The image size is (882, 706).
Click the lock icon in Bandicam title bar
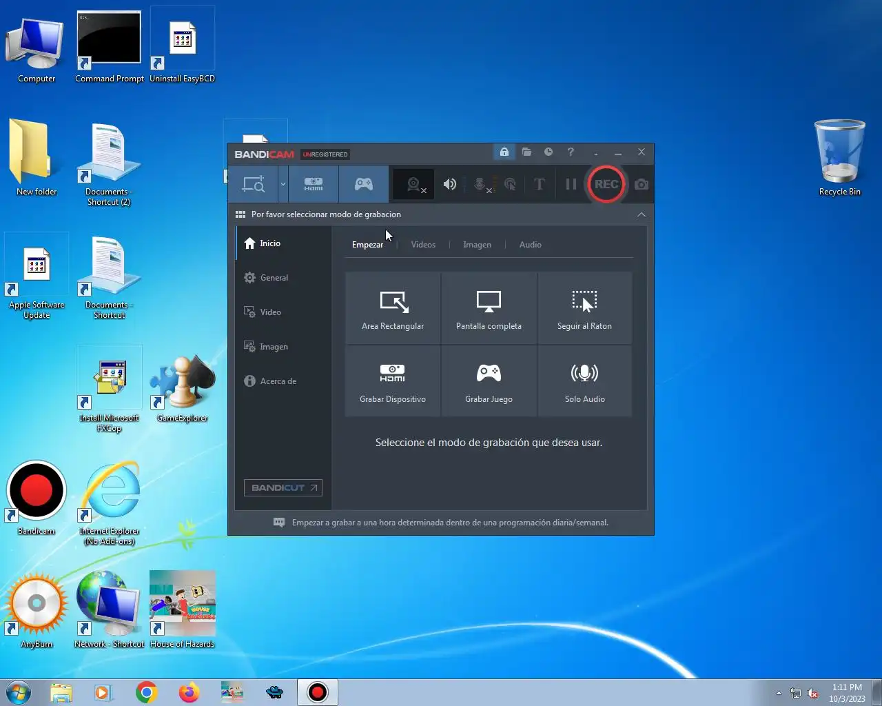click(x=504, y=152)
